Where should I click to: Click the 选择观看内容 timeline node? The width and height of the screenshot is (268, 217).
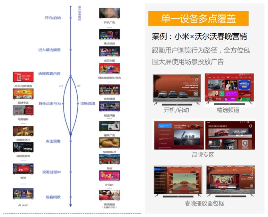point(71,76)
